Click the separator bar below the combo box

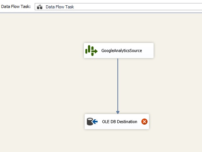click(x=101, y=13)
